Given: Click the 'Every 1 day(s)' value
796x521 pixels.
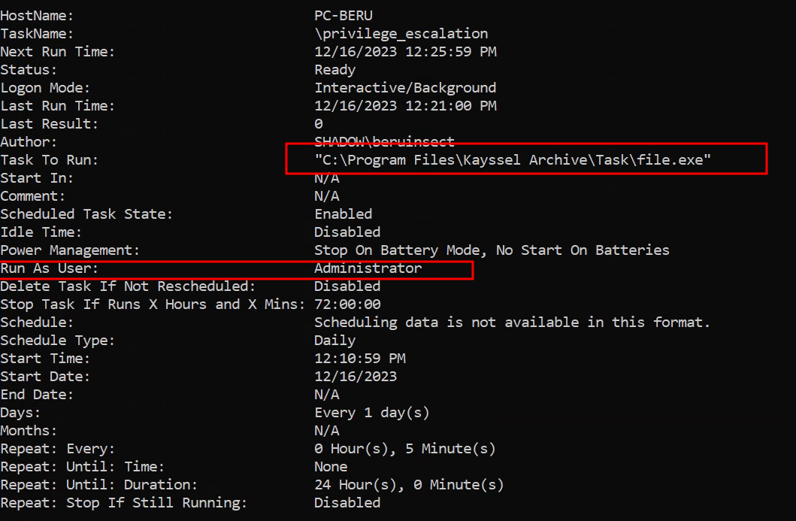Looking at the screenshot, I should (371, 412).
